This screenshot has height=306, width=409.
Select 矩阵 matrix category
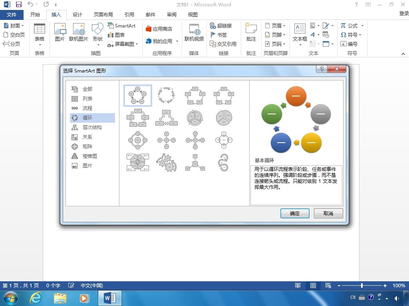92,147
